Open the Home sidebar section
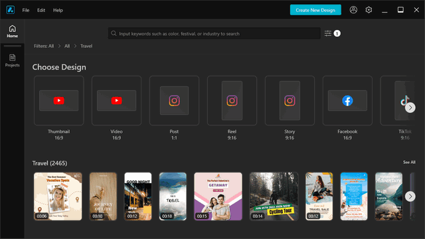The width and height of the screenshot is (425, 239). 12,31
